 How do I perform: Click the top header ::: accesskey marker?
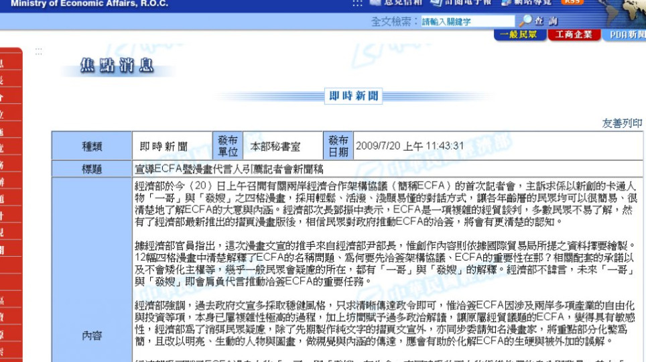click(x=357, y=3)
